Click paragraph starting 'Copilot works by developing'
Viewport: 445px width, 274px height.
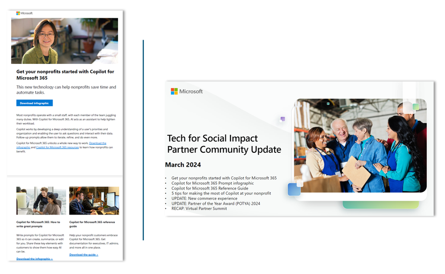tap(65, 133)
